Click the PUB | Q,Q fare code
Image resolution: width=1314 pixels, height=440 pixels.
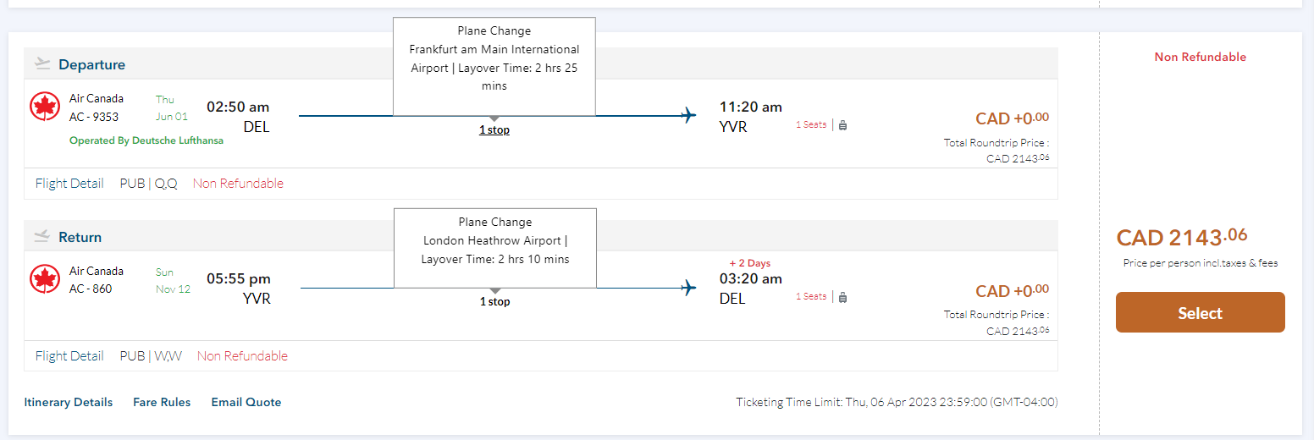(149, 184)
